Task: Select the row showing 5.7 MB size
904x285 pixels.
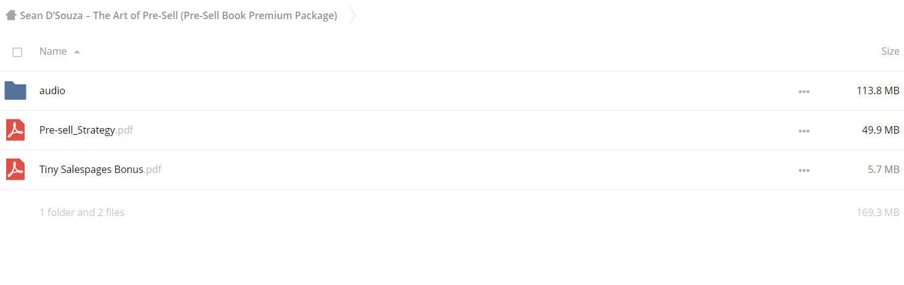Action: click(884, 169)
